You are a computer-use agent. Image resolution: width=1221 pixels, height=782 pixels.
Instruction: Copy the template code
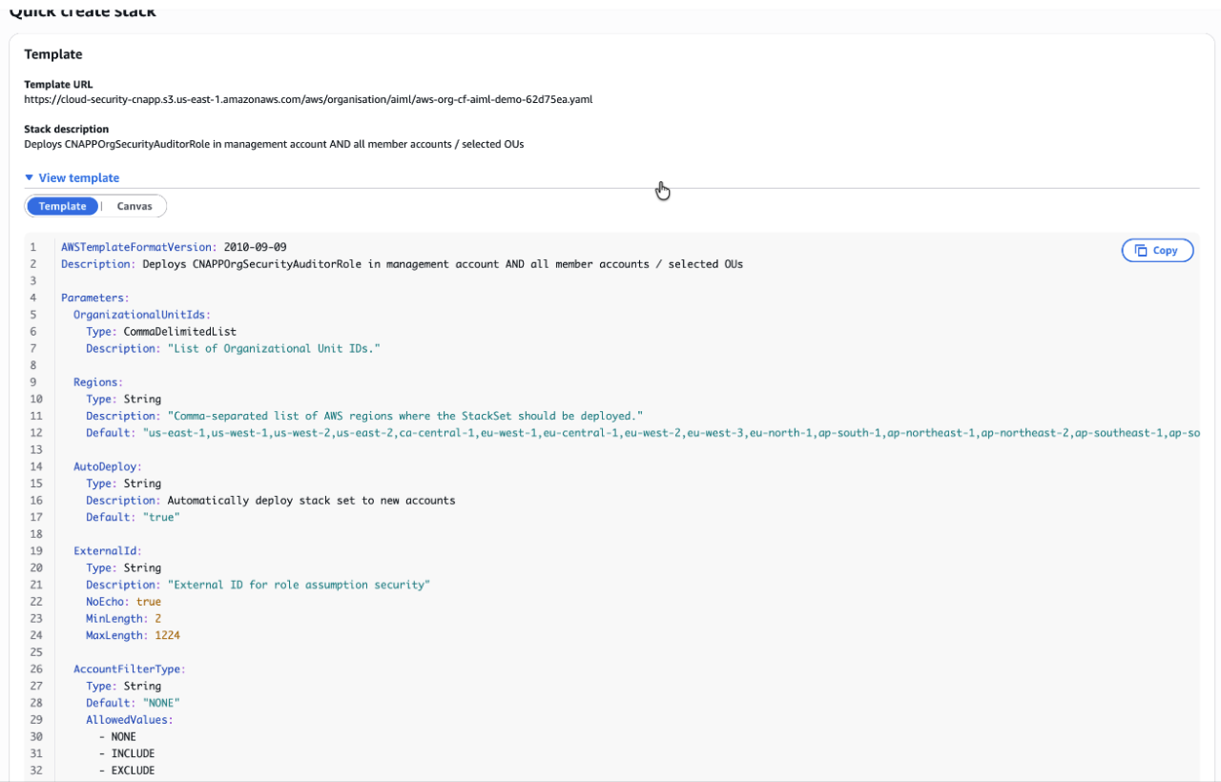[1157, 251]
